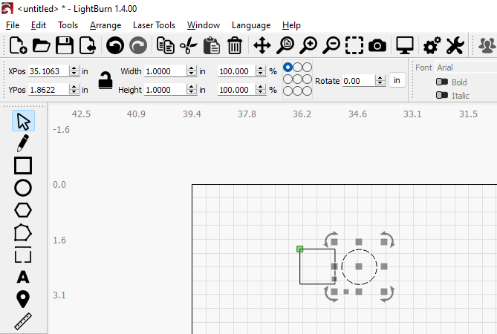Activate the Pan/Move view arrows icon
Viewport: 497px width, 334px height.
[x=262, y=45]
